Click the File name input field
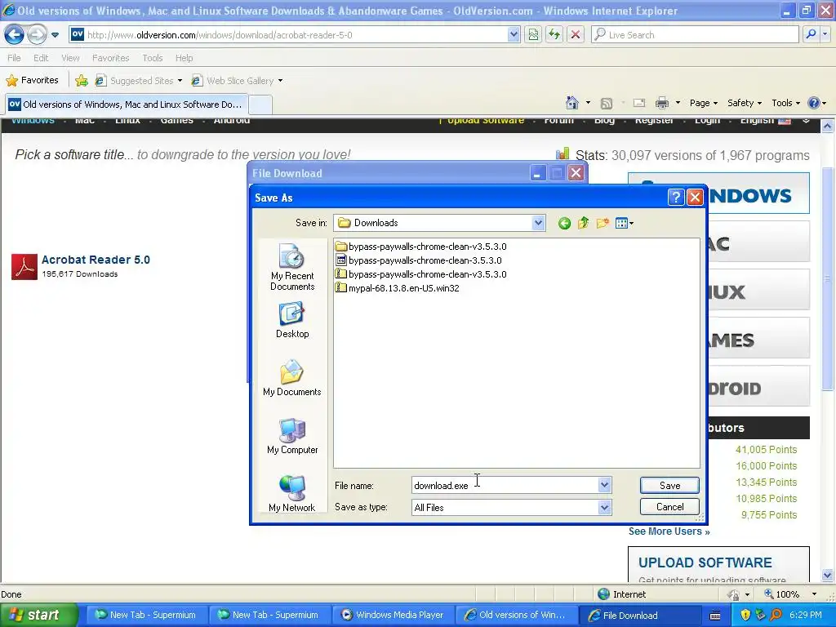The image size is (836, 627). pos(505,485)
